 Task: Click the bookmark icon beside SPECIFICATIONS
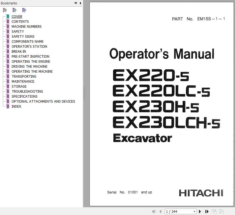(8, 96)
